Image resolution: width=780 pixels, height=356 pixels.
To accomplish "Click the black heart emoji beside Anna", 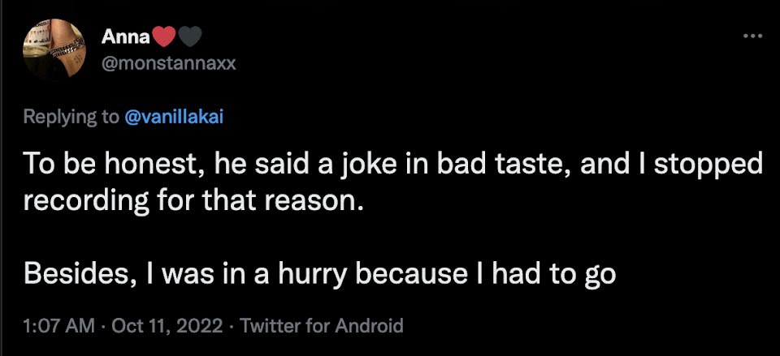I will point(190,36).
